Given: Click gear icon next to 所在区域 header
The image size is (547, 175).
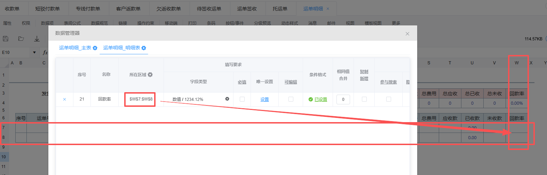Looking at the screenshot, I should 150,74.
